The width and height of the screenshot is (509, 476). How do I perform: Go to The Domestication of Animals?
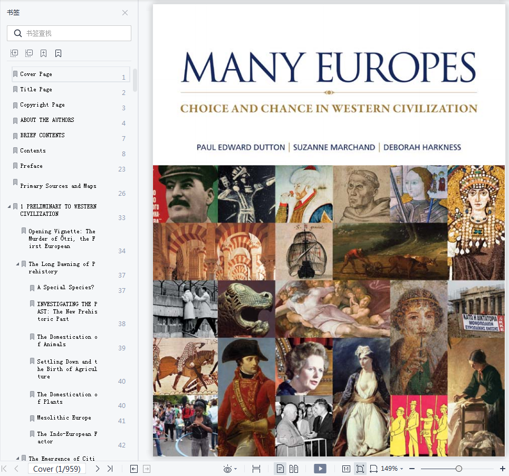[x=67, y=340]
